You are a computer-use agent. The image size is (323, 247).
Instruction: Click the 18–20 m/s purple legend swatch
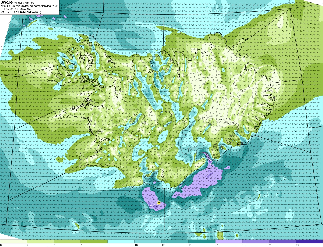coord(256,241)
